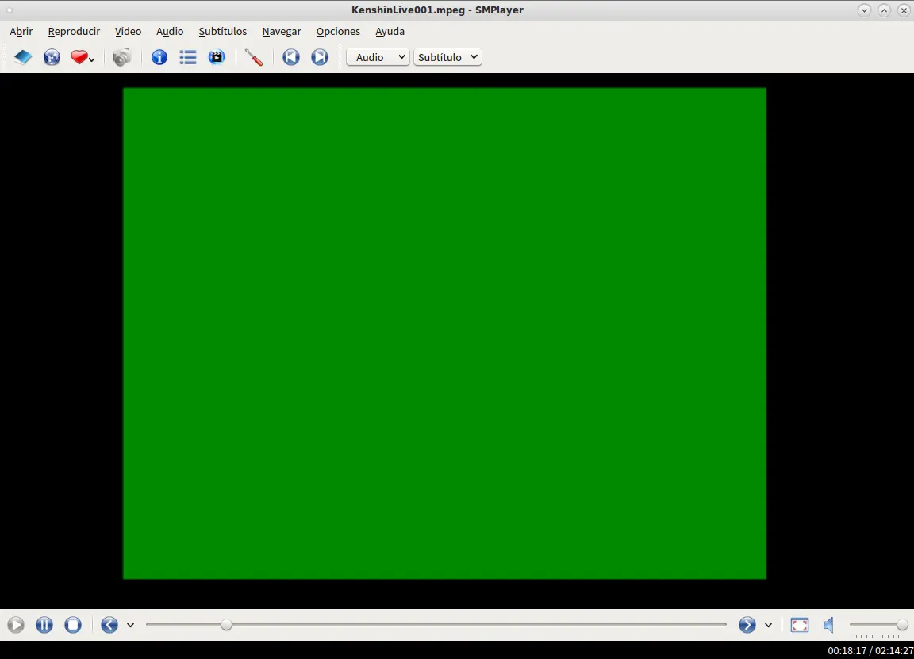Click the seek bar slider handle

click(227, 625)
